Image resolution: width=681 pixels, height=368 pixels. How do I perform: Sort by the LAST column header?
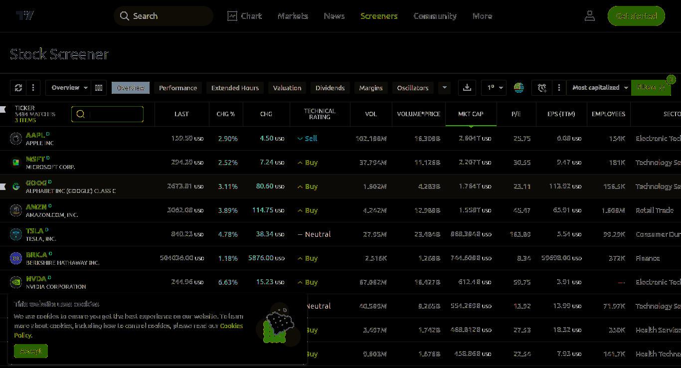pyautogui.click(x=181, y=114)
